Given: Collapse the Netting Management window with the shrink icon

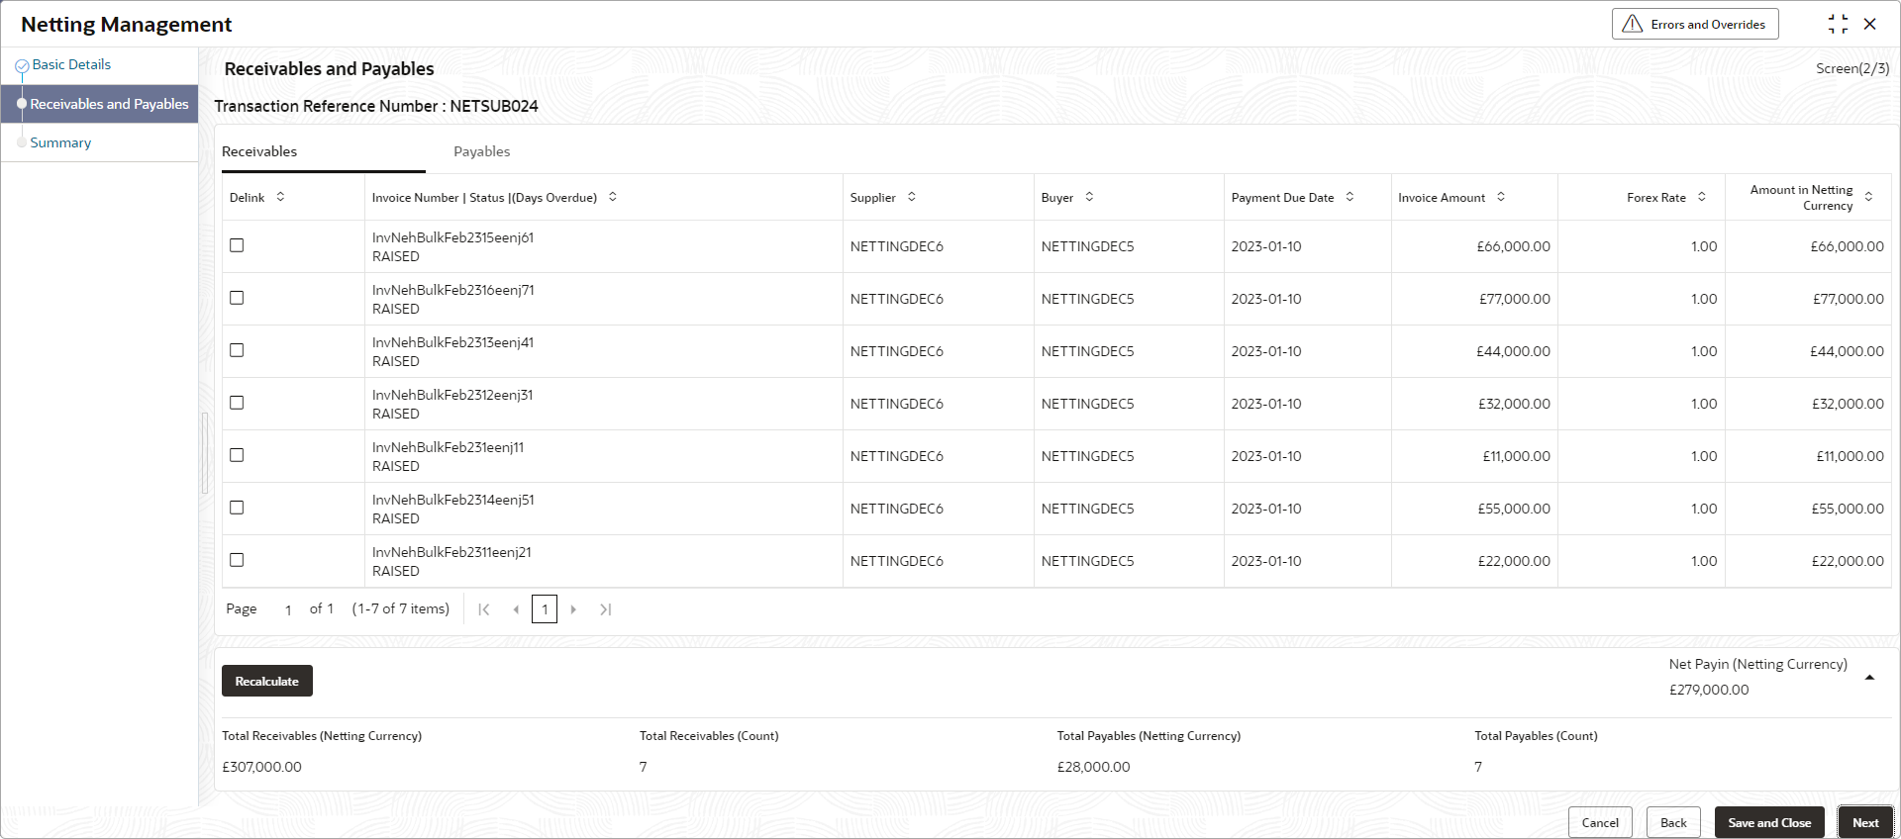Looking at the screenshot, I should point(1838,24).
